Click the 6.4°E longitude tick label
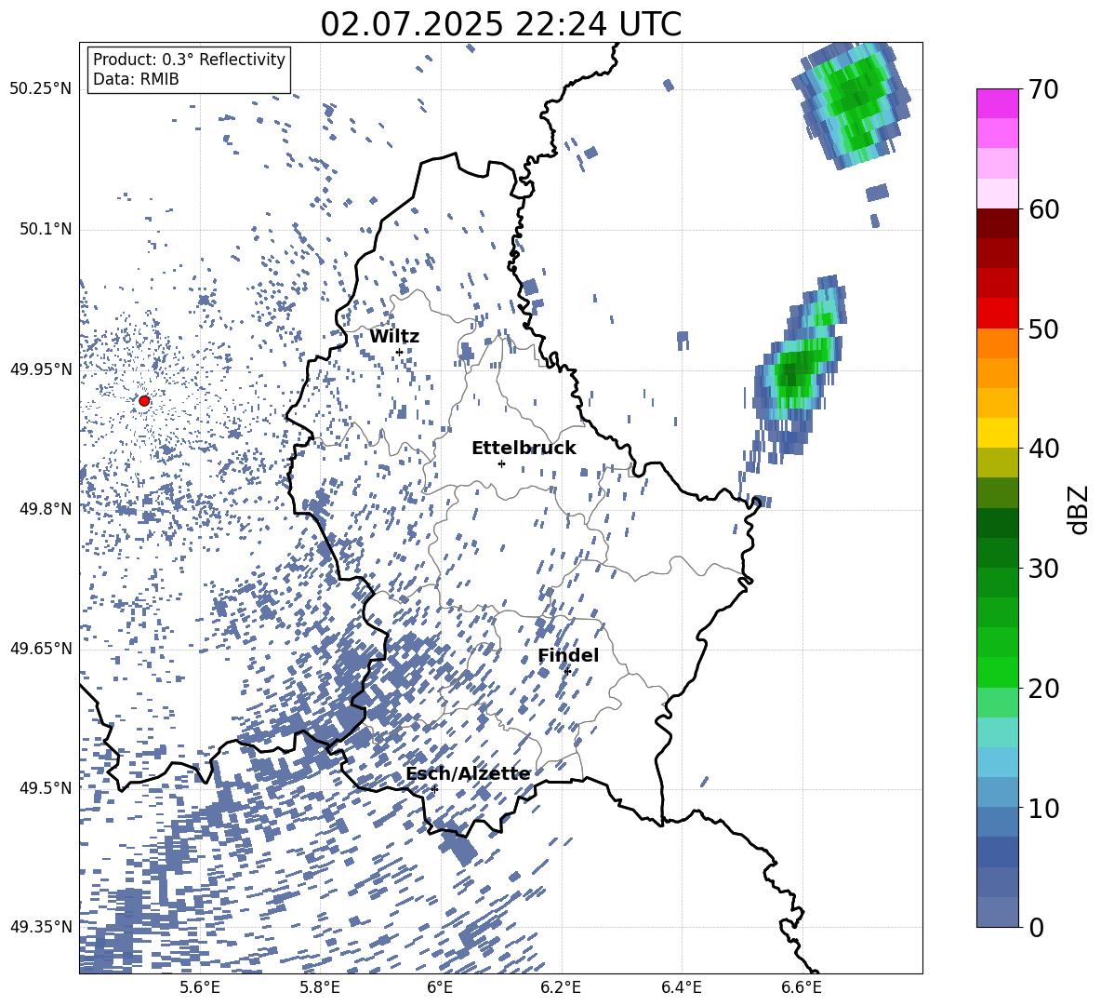This screenshot has height=1006, width=1101. click(x=682, y=987)
